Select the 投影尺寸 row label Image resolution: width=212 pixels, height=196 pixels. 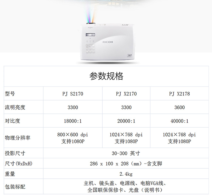(15, 153)
